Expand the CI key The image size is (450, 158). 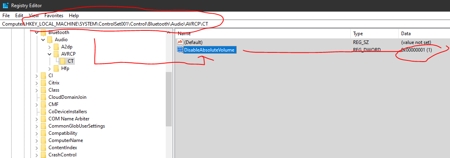click(36, 76)
